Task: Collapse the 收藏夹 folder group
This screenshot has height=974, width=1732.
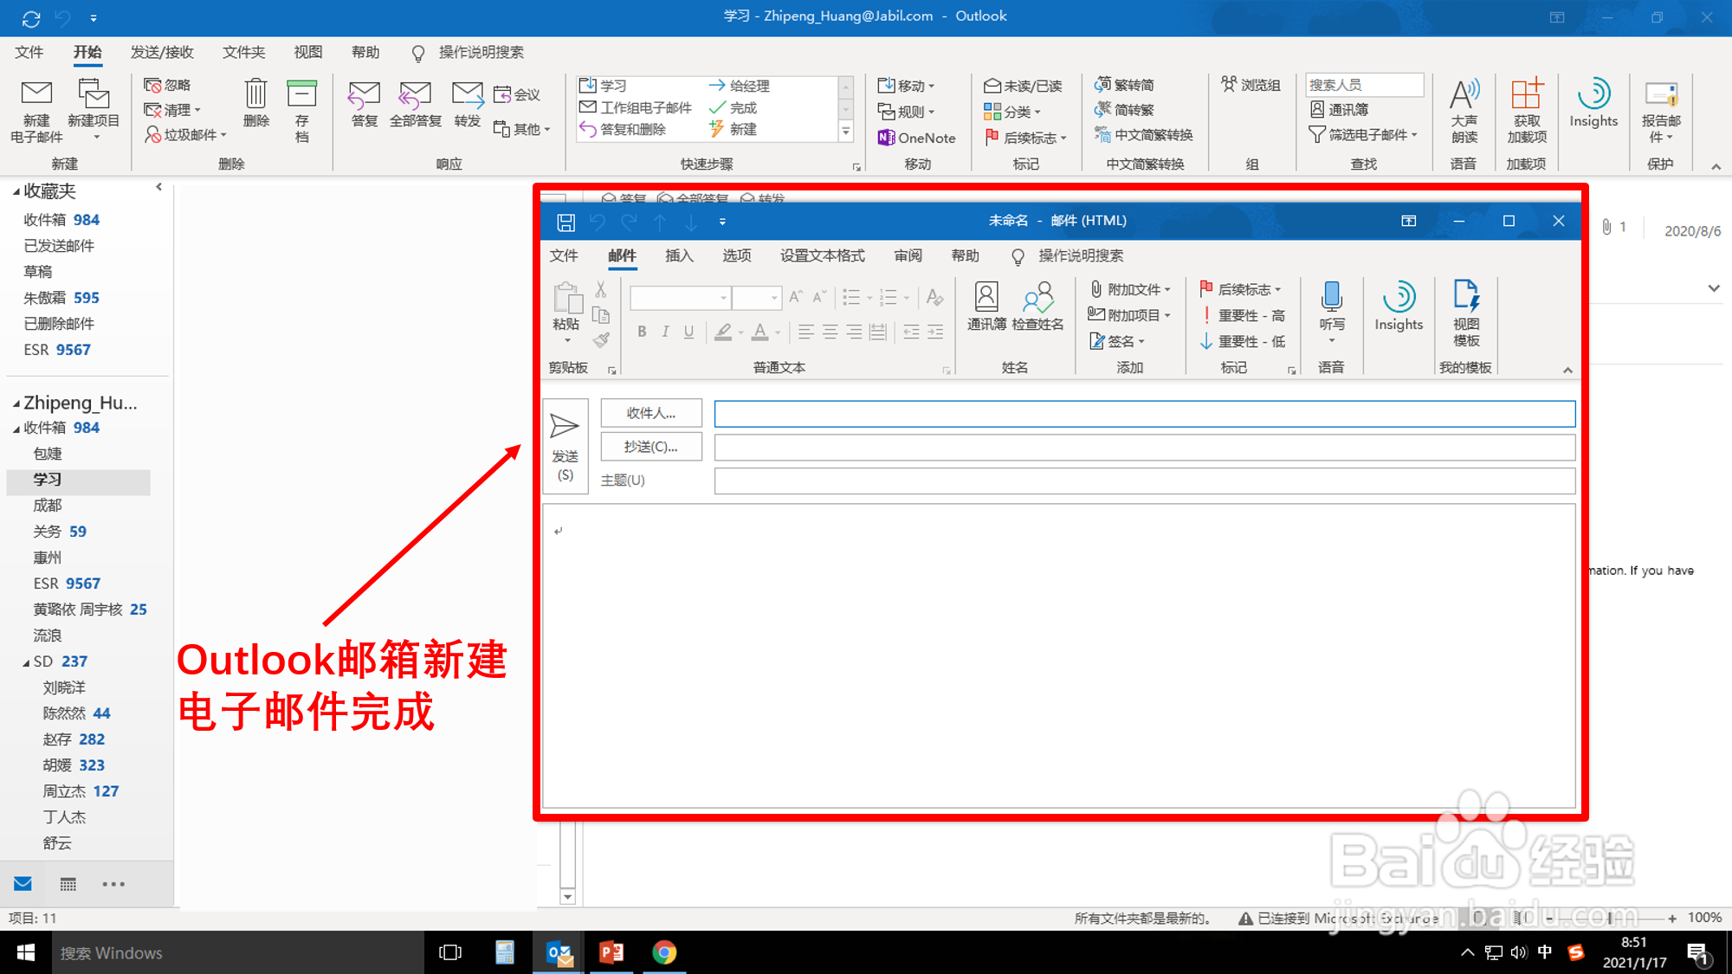Action: pos(17,190)
